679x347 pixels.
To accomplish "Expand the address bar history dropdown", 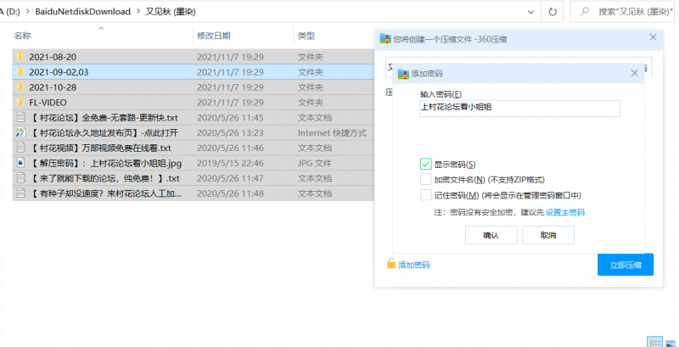I will pos(530,12).
